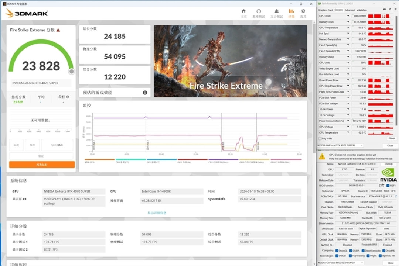
Task: Click the orange run again button
Action: click(42, 165)
